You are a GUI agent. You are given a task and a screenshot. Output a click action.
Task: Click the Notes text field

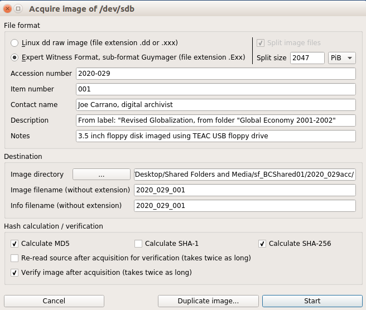click(x=215, y=136)
